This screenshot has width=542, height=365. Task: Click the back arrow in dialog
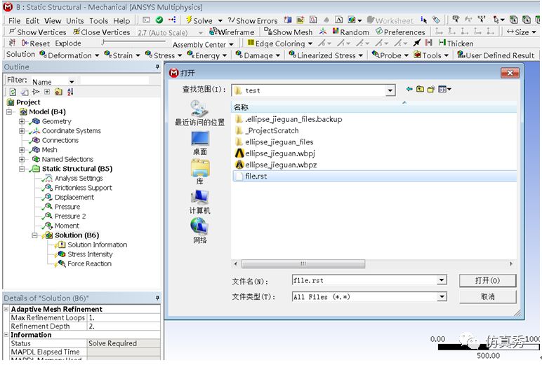pos(409,89)
